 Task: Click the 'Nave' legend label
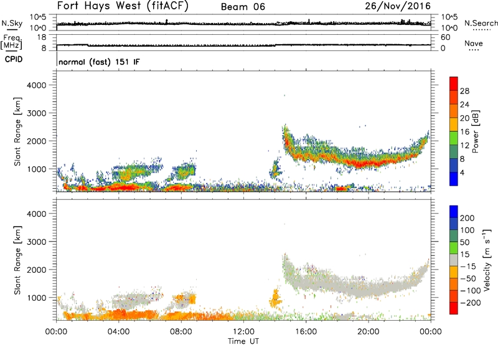[474, 43]
